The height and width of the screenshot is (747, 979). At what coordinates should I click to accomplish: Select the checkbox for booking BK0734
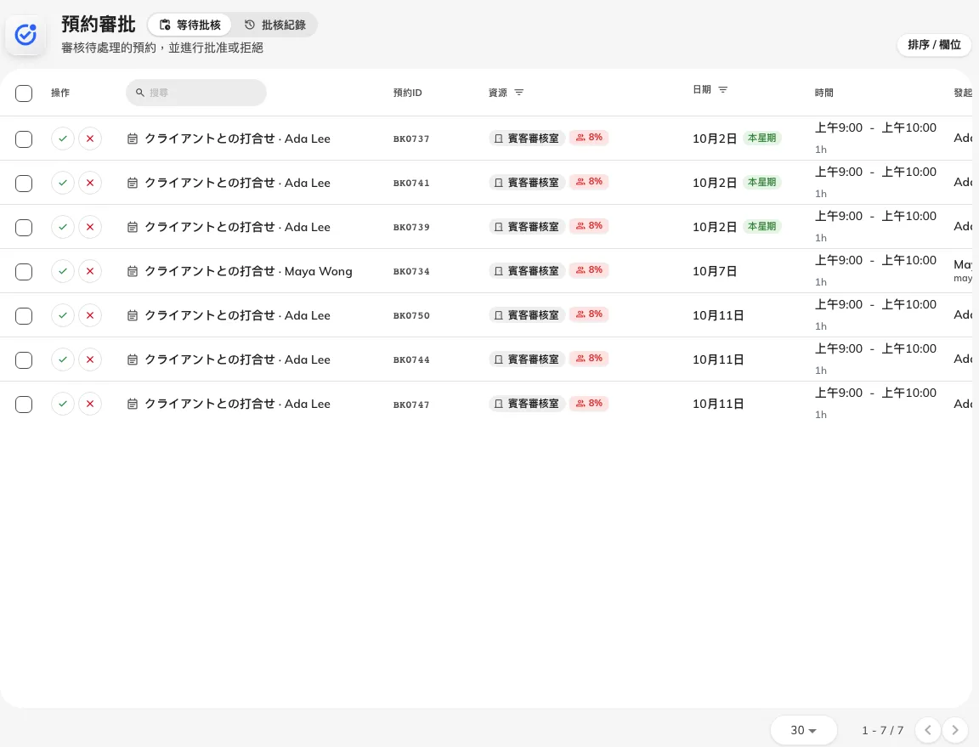pyautogui.click(x=24, y=272)
